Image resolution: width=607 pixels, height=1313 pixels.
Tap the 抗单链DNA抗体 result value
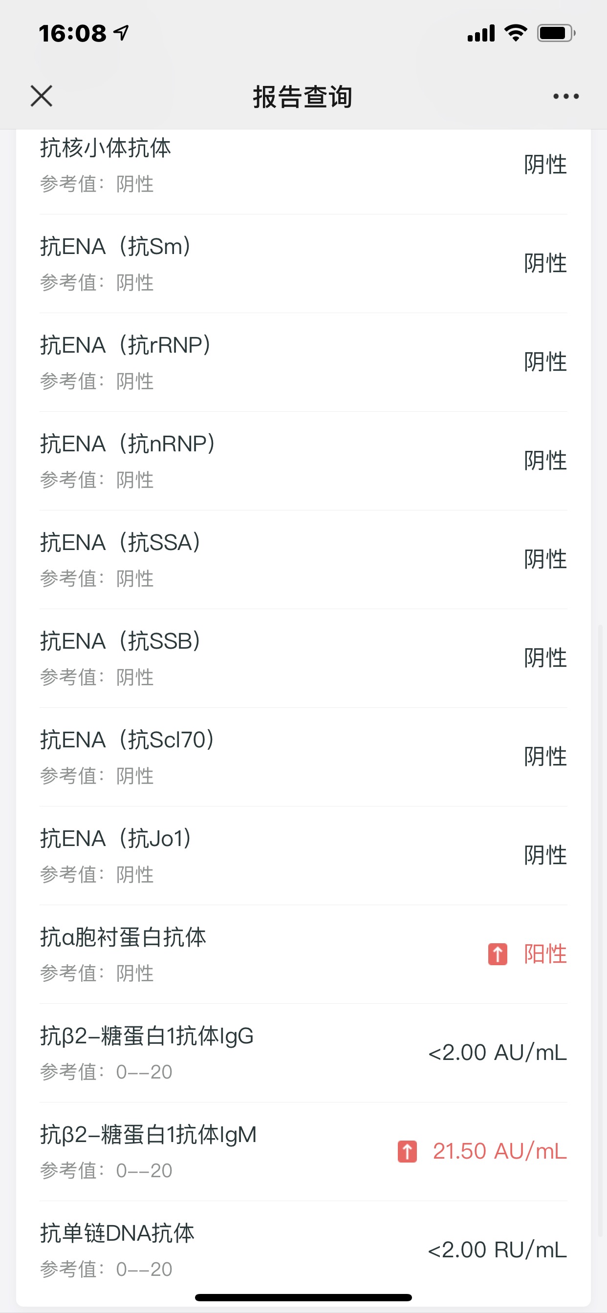pos(497,1250)
